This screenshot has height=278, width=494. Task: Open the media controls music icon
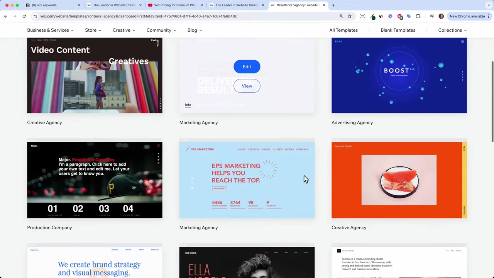click(x=432, y=16)
